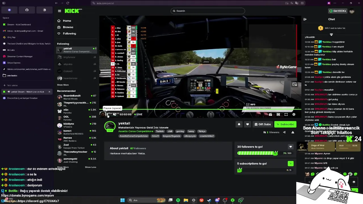363x204 pixels.
Task: Open video player settings gear
Action: [x=294, y=114]
